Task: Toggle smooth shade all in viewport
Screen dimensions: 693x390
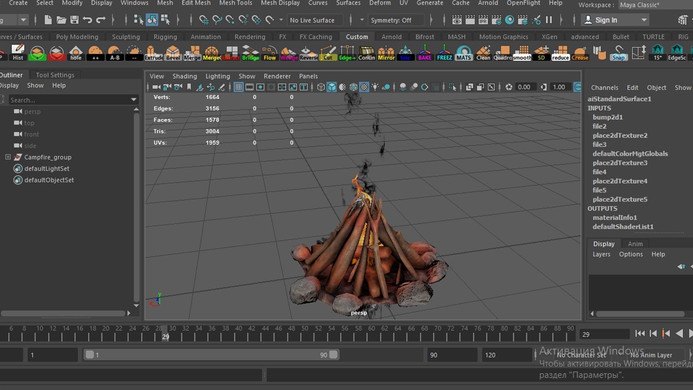Action: click(332, 87)
